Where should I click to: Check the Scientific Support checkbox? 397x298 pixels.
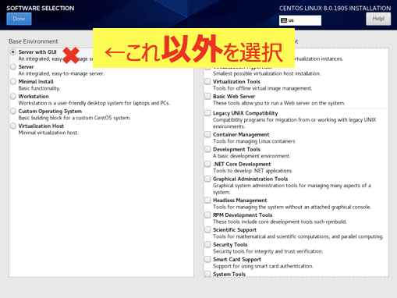coord(207,230)
